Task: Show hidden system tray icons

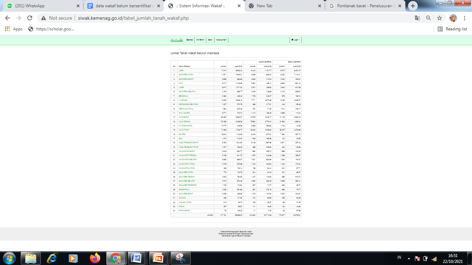Action: [x=409, y=258]
